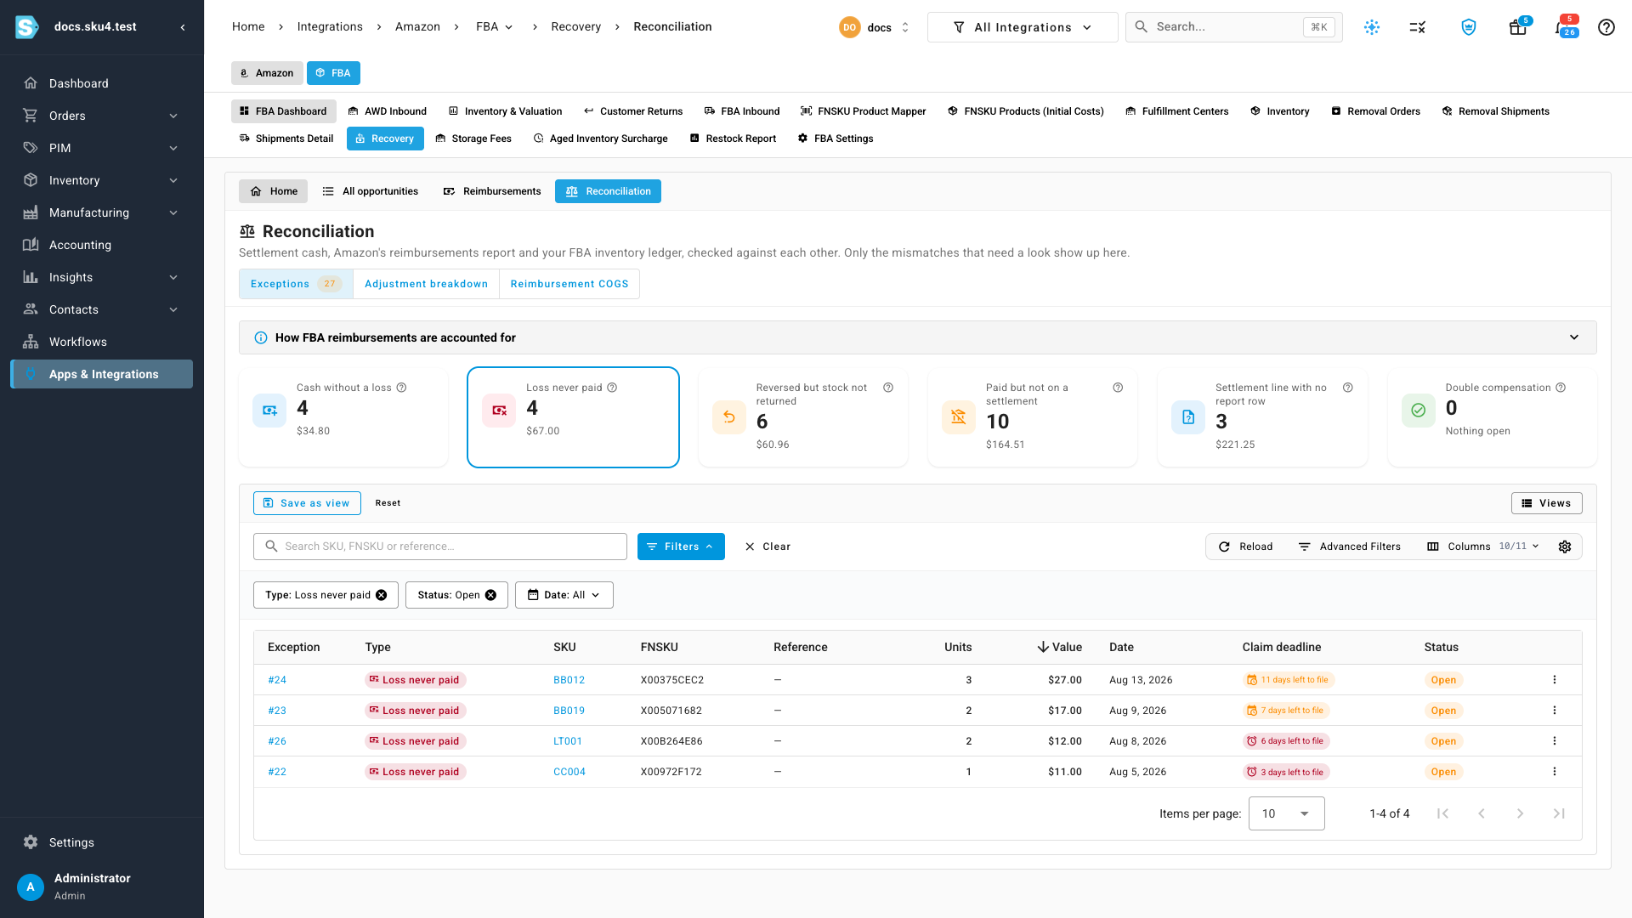Screen dimensions: 1632x918
Task: Switch to Adjustment breakdown tab
Action: [x=426, y=284]
